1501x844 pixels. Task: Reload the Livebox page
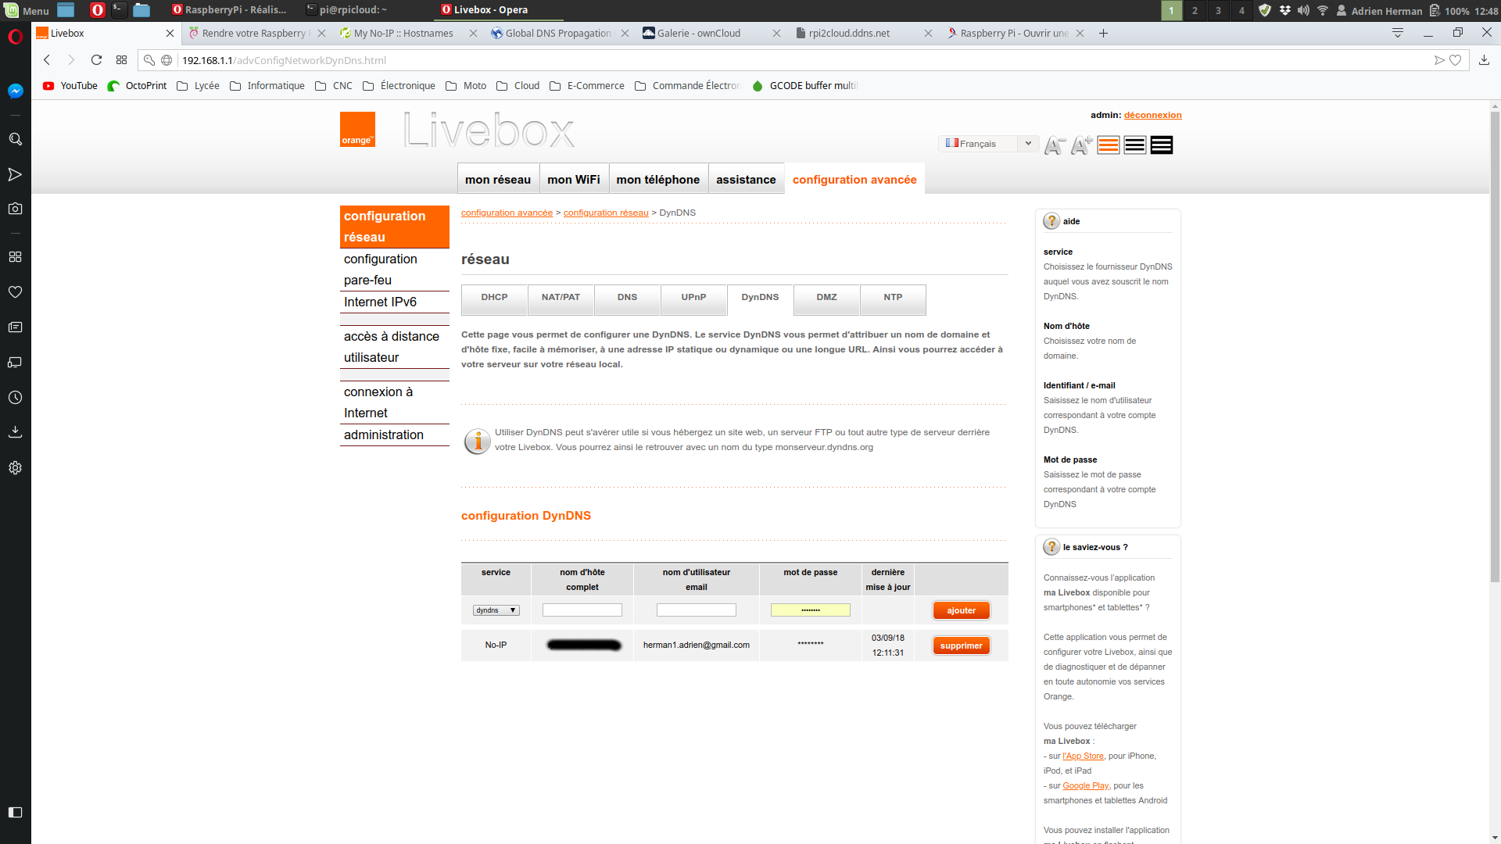pos(96,60)
